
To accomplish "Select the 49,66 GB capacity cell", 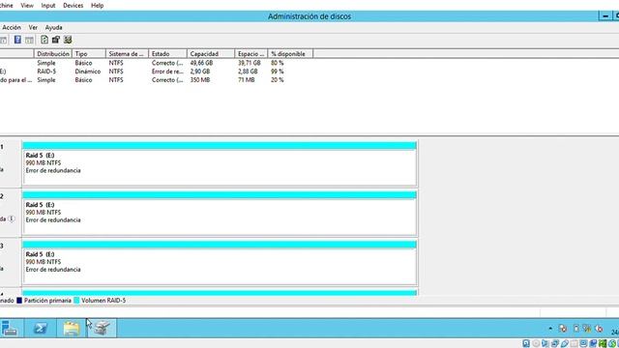I will (201, 63).
